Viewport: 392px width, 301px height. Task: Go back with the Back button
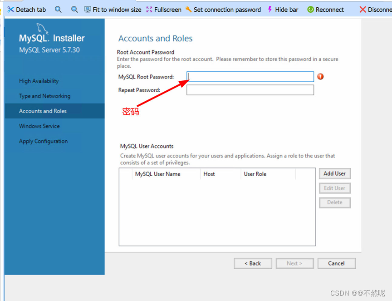click(x=253, y=263)
